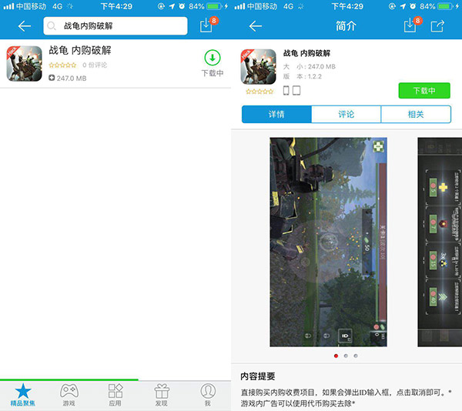
Task: Tap alarm icon in right status bar
Action: tap(413, 6)
